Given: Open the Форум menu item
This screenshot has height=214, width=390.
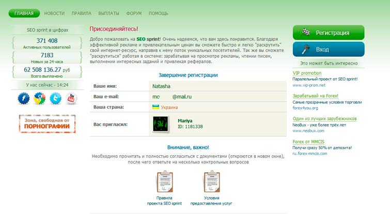Looking at the screenshot, I should 134,13.
